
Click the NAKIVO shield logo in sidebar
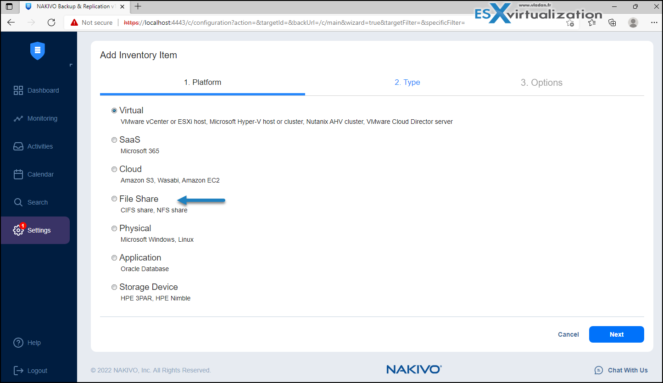point(38,50)
